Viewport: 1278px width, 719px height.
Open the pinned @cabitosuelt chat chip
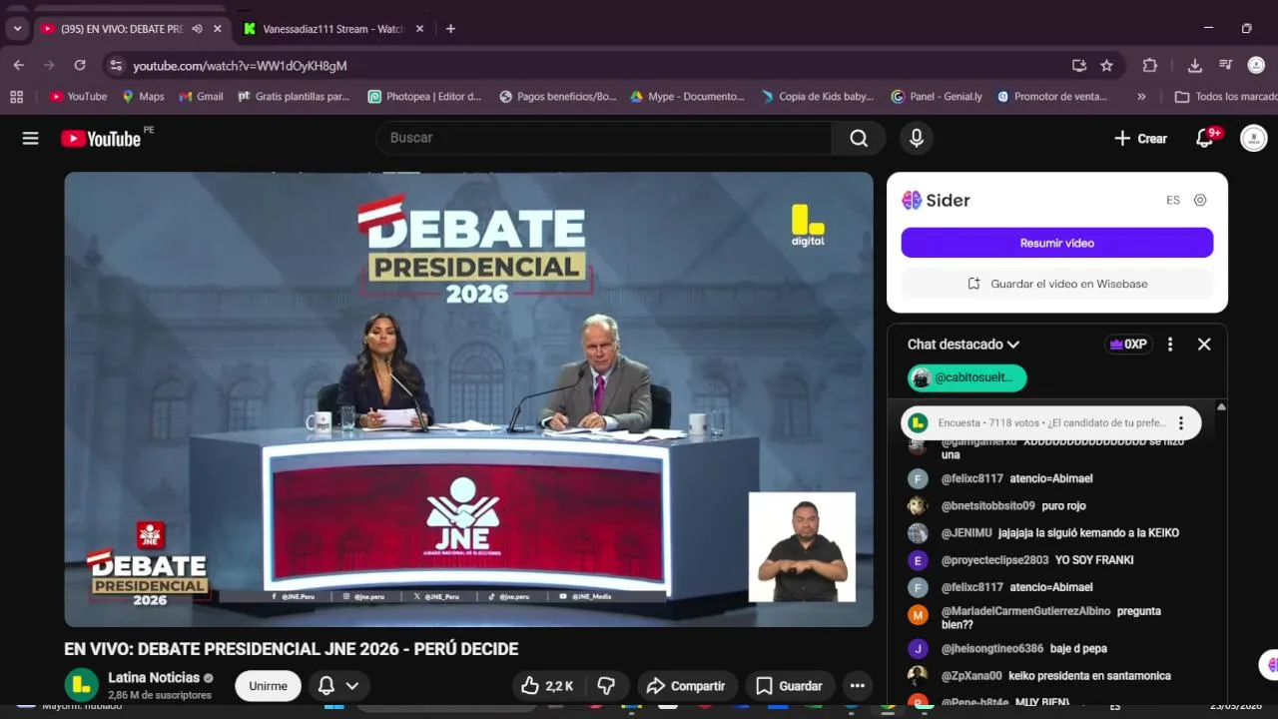(x=966, y=377)
